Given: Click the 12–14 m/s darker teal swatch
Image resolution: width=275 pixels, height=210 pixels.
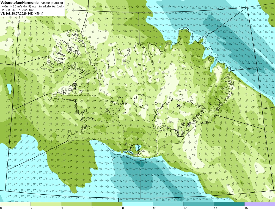Looking at the screenshot, I should pos(199,204).
